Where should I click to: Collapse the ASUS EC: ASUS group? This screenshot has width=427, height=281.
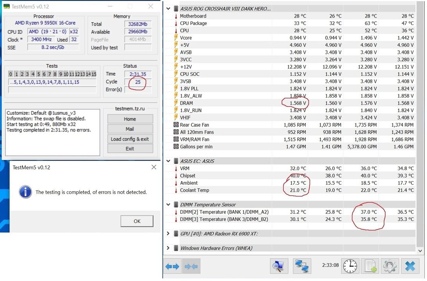click(169, 161)
